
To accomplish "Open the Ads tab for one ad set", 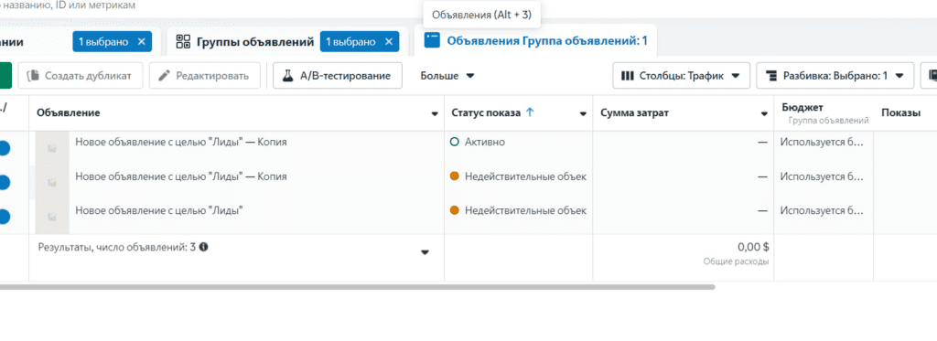I will pyautogui.click(x=535, y=40).
